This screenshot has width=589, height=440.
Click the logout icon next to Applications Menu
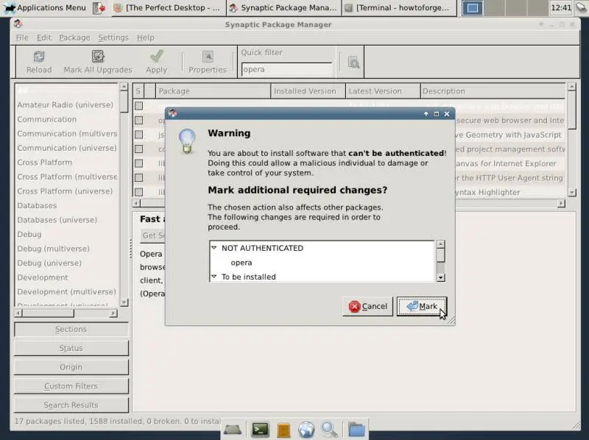(x=99, y=8)
